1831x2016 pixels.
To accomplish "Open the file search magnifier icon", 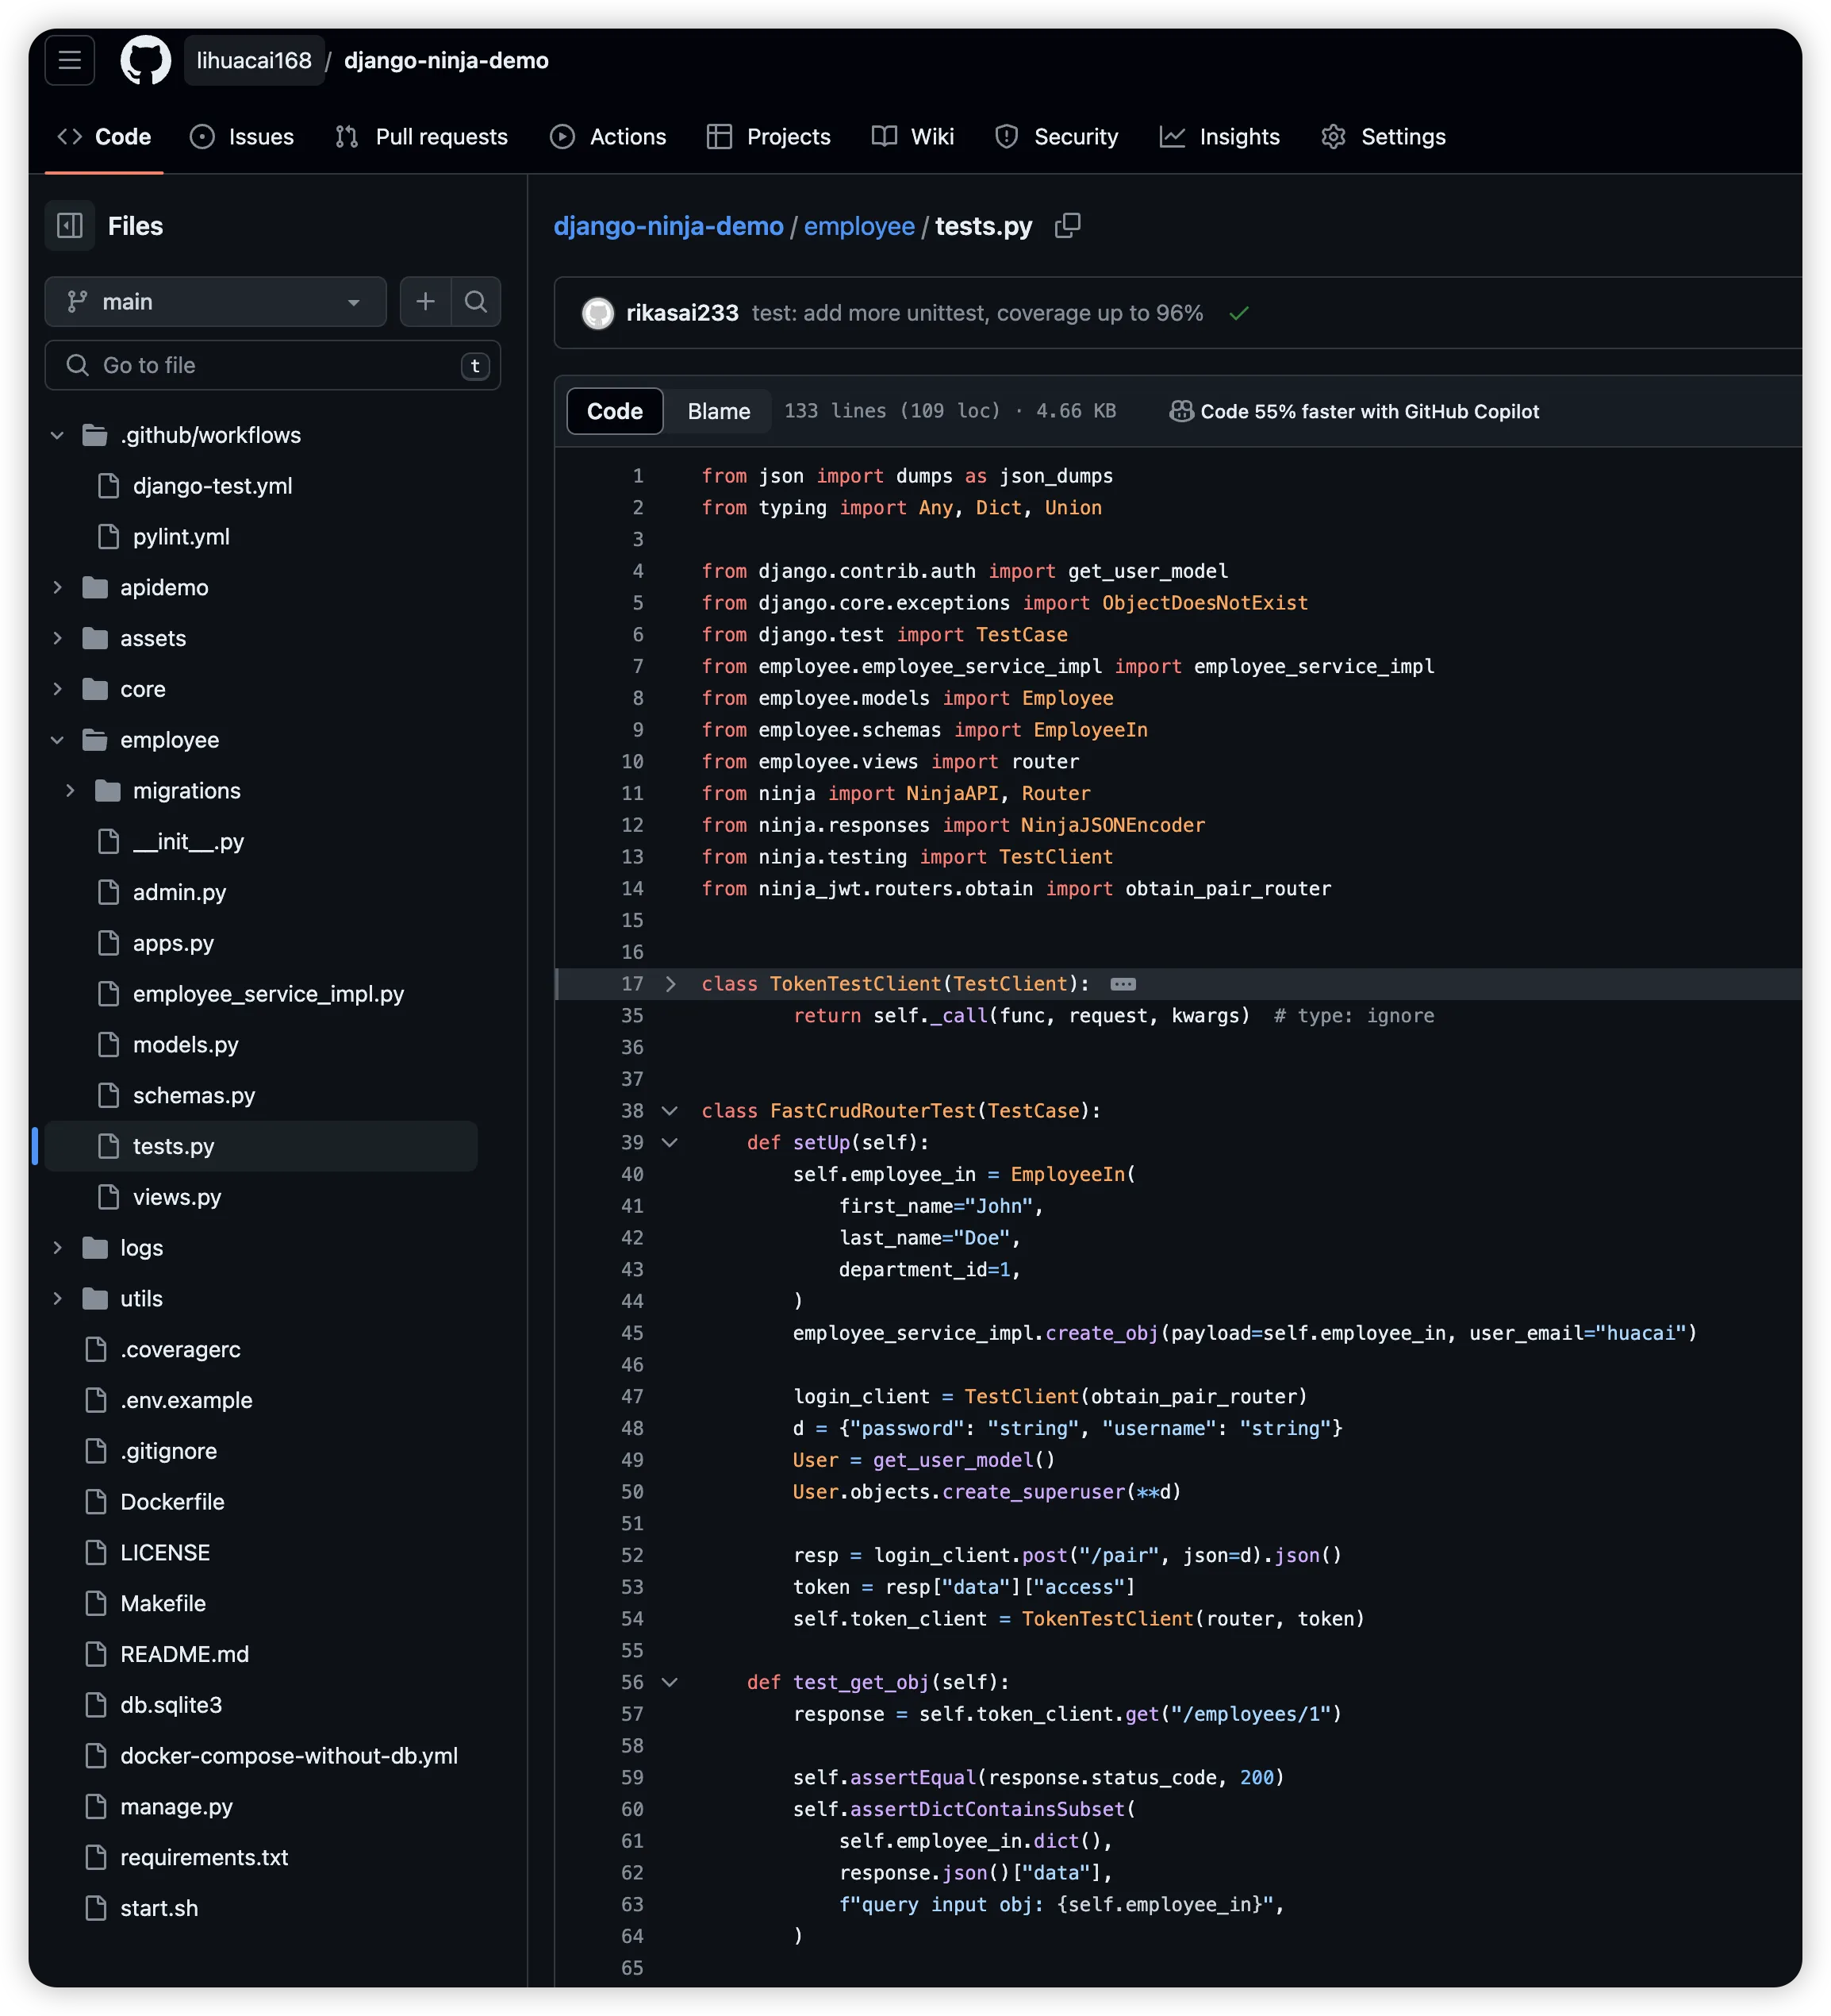I will (x=476, y=302).
